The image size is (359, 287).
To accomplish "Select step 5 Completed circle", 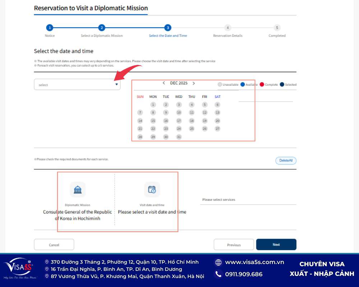I will pyautogui.click(x=277, y=27).
